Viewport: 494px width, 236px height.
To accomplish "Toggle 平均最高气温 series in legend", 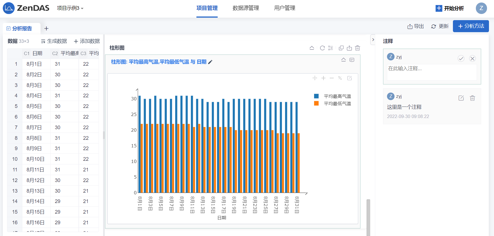I will [x=337, y=96].
